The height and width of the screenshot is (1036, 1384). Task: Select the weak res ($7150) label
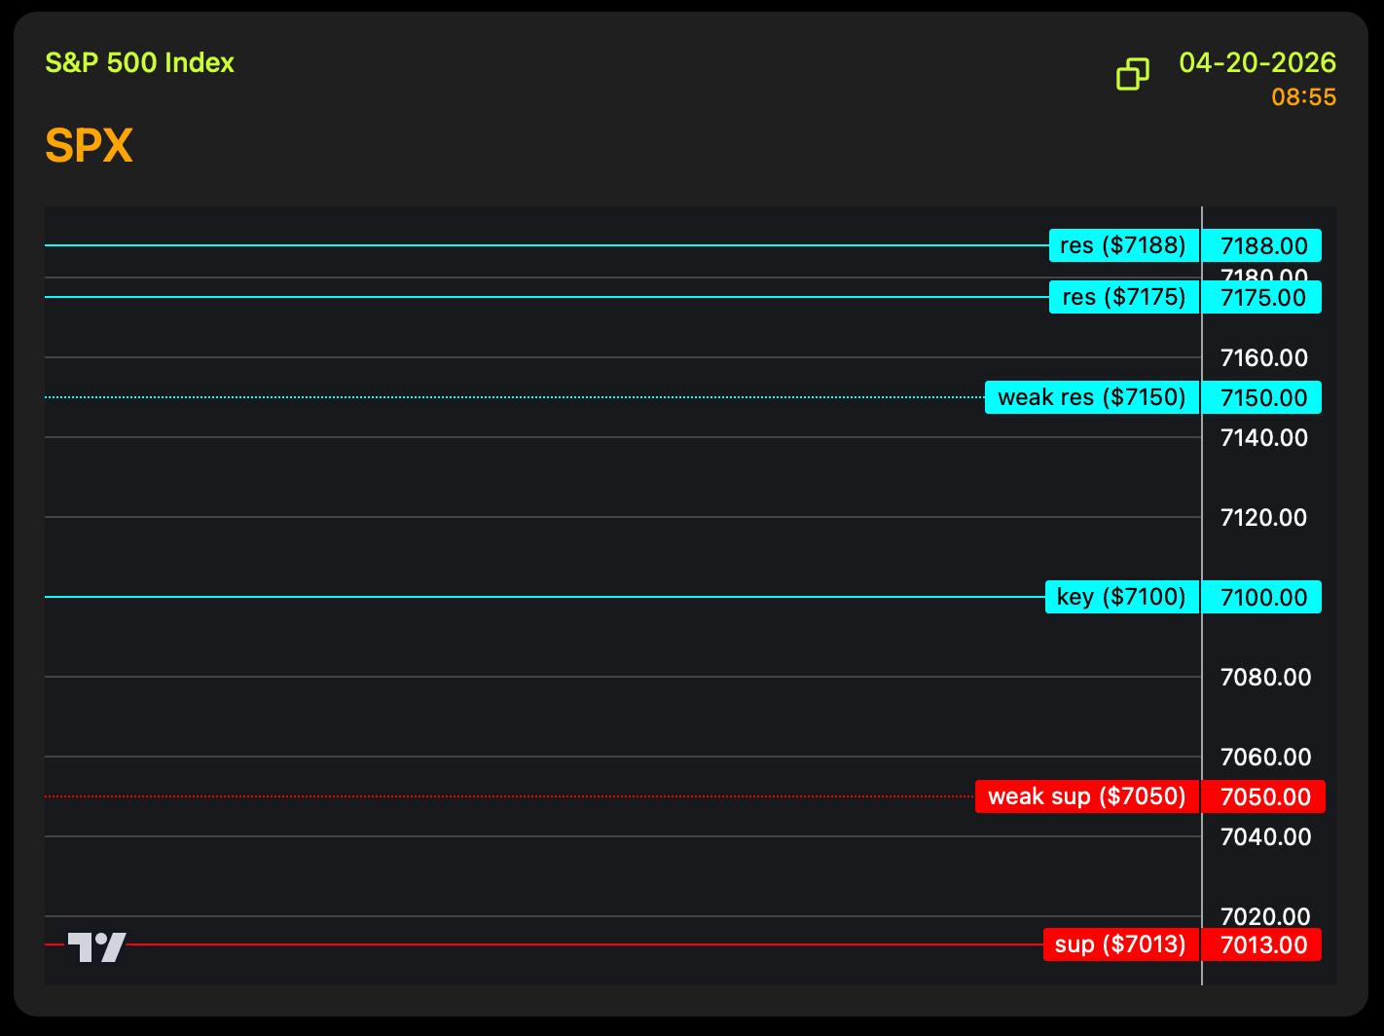(1091, 397)
